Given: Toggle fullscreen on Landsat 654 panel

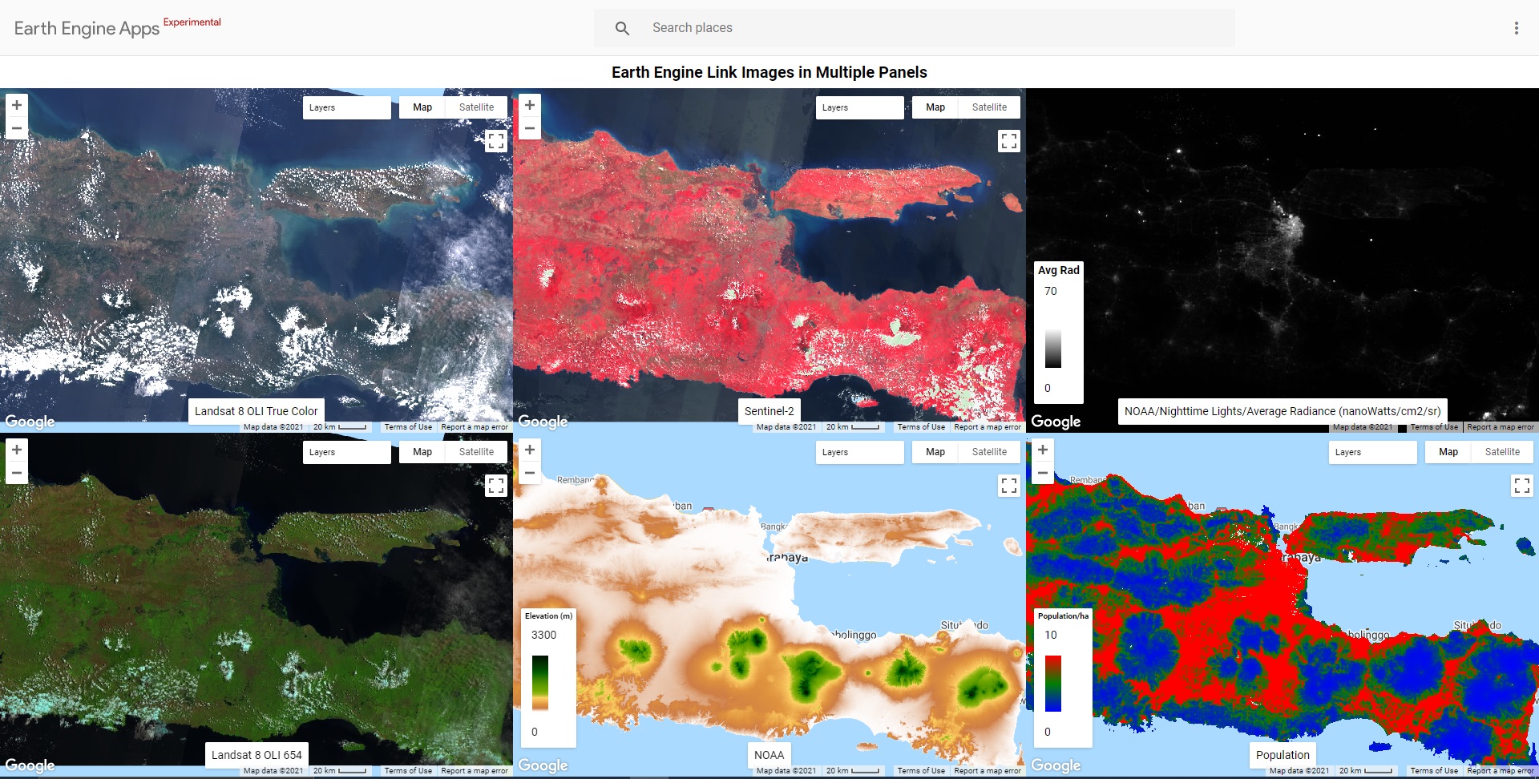Looking at the screenshot, I should coord(496,486).
